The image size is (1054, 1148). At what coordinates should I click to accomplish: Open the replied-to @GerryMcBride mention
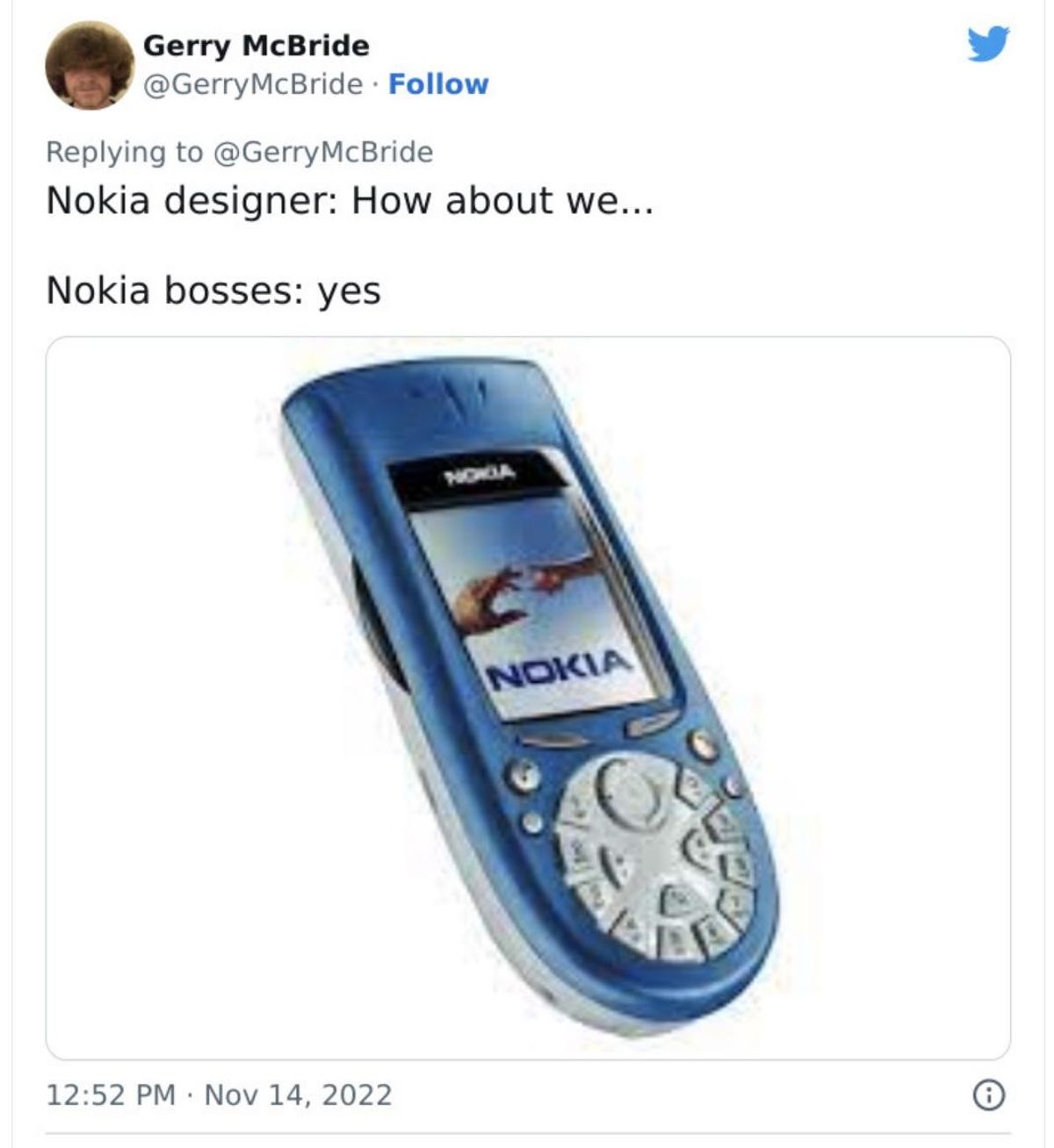click(322, 152)
